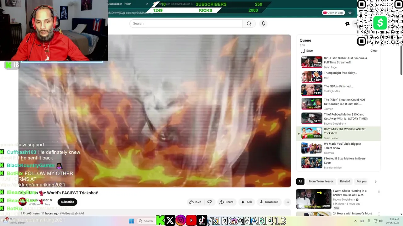Click the YouTube search magnifier button
This screenshot has width=403, height=226.
pyautogui.click(x=249, y=24)
